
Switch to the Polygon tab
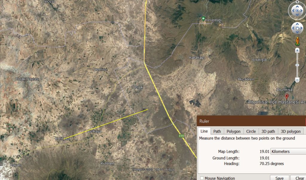pos(233,131)
